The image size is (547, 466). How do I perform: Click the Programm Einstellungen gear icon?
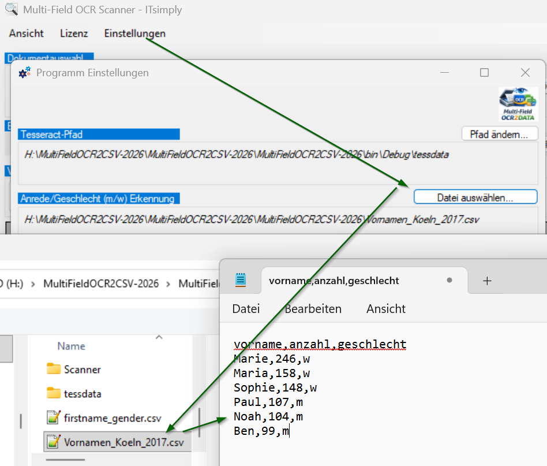pyautogui.click(x=24, y=73)
